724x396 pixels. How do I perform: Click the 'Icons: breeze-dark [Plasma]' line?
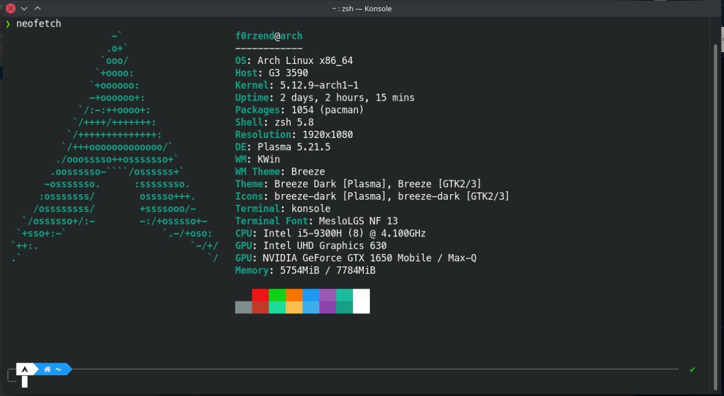(x=372, y=196)
